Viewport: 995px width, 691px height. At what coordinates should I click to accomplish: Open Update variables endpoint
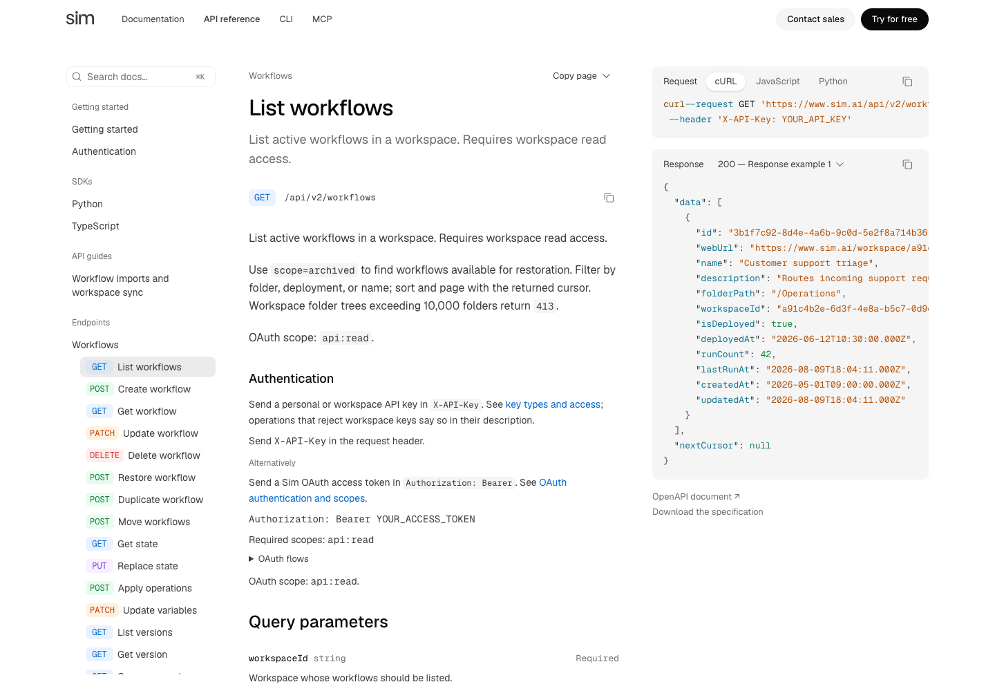148,610
